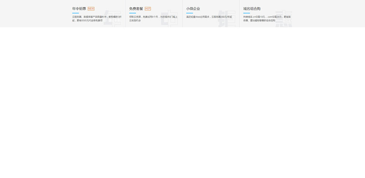Open the 小微企业 heading link
365x178 pixels.
(x=193, y=9)
